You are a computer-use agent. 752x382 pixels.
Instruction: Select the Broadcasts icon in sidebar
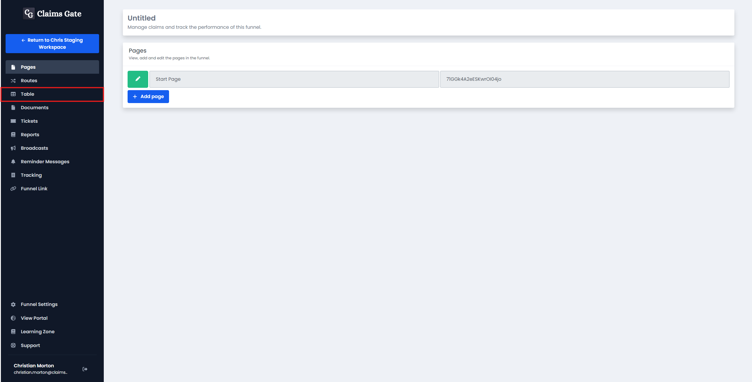13,148
